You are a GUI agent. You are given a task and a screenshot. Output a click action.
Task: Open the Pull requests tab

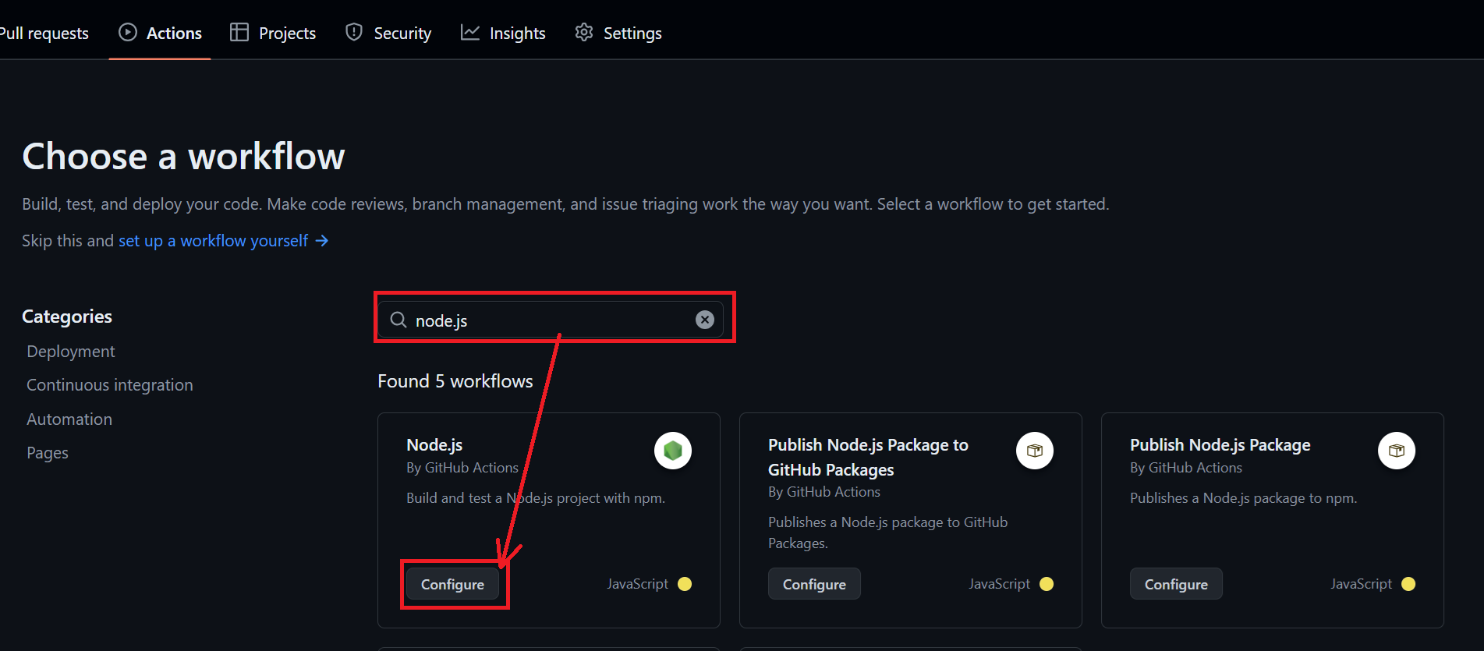click(44, 33)
